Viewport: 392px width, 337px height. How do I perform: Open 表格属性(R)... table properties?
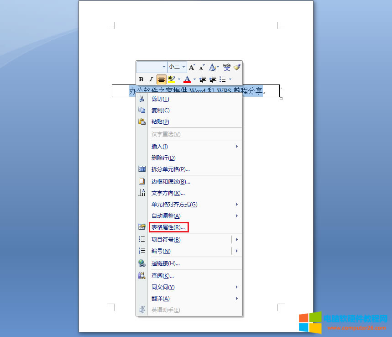point(168,227)
